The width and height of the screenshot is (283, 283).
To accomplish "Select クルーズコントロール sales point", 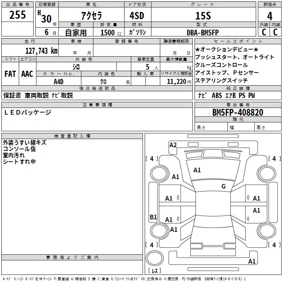I will (221, 65).
